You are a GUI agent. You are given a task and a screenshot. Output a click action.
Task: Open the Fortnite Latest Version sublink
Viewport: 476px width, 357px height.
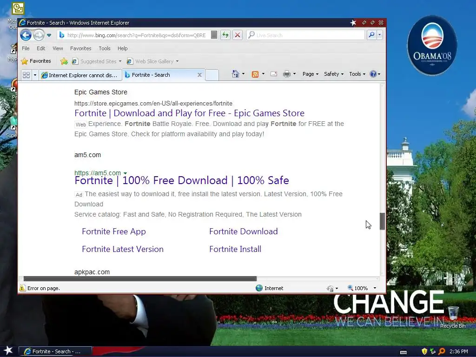123,249
